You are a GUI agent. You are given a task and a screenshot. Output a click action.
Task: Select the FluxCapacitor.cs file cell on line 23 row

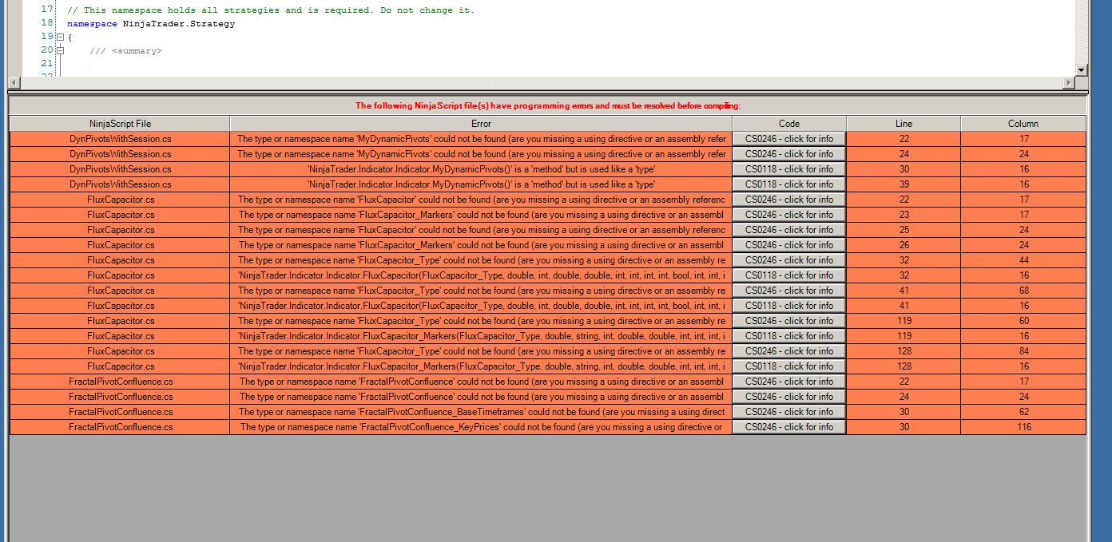point(120,215)
